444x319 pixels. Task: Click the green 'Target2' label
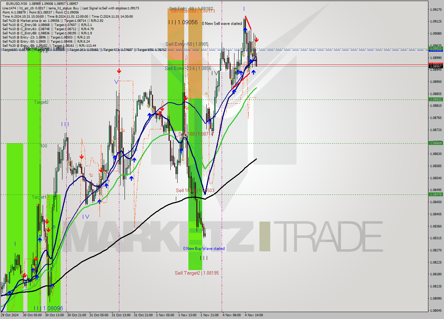(x=41, y=102)
